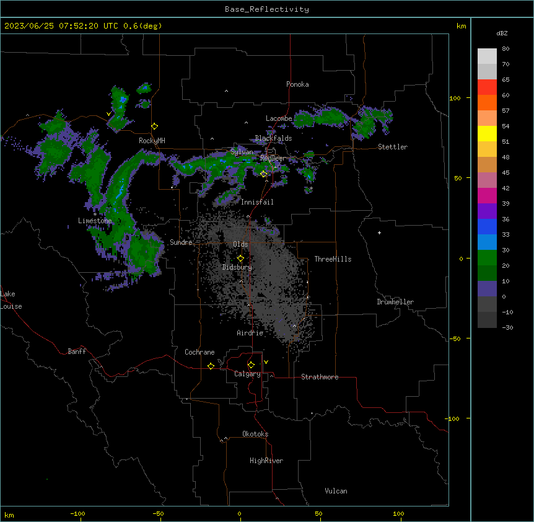Click the 100 tick on bottom axis
The image size is (534, 522).
click(398, 513)
